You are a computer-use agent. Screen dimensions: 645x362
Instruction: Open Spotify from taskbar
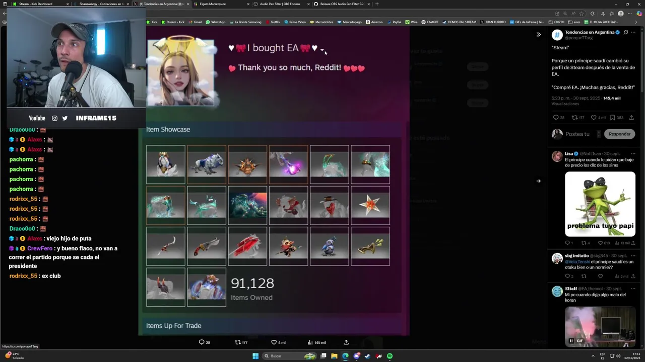(x=390, y=356)
